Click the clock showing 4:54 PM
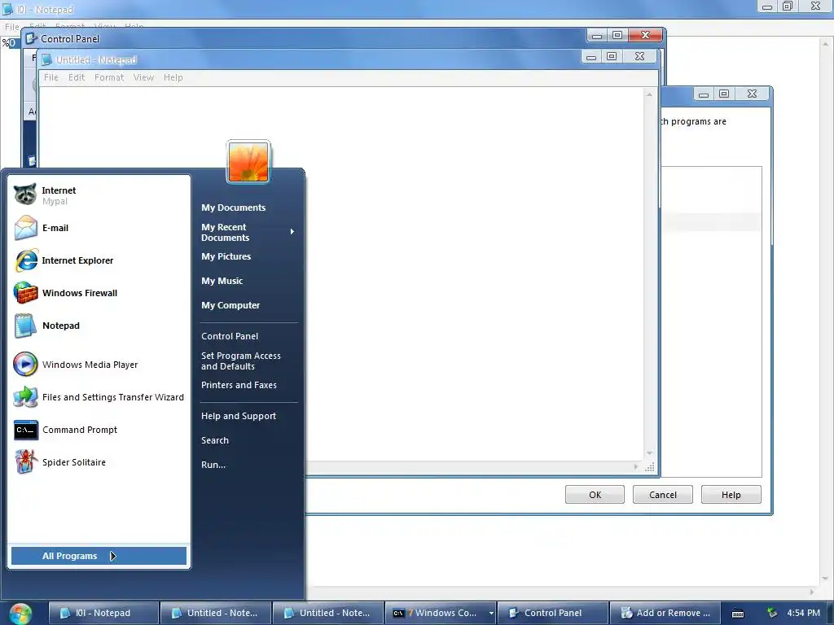Image resolution: width=834 pixels, height=625 pixels. (803, 613)
